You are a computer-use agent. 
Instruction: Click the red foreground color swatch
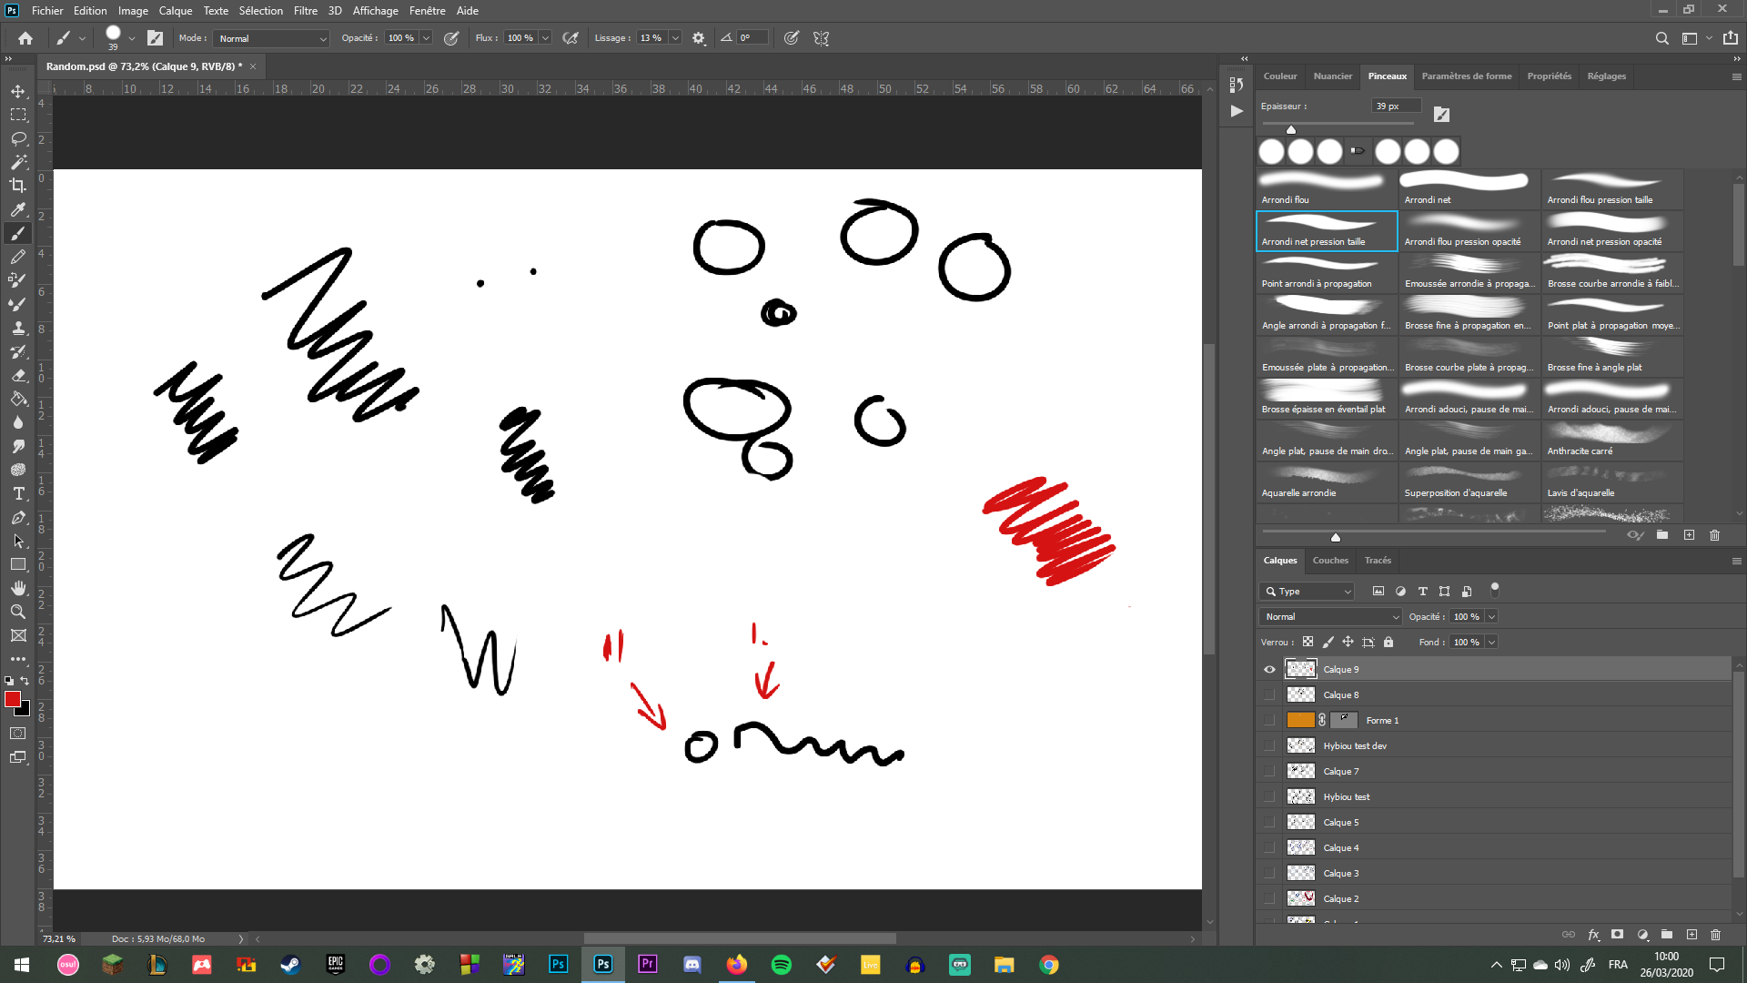tap(13, 699)
